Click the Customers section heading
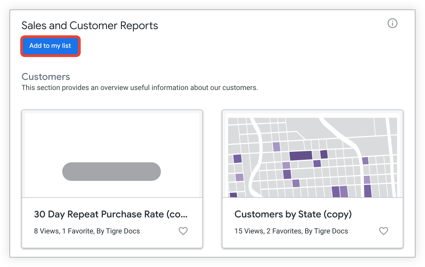The image size is (425, 267). point(46,77)
